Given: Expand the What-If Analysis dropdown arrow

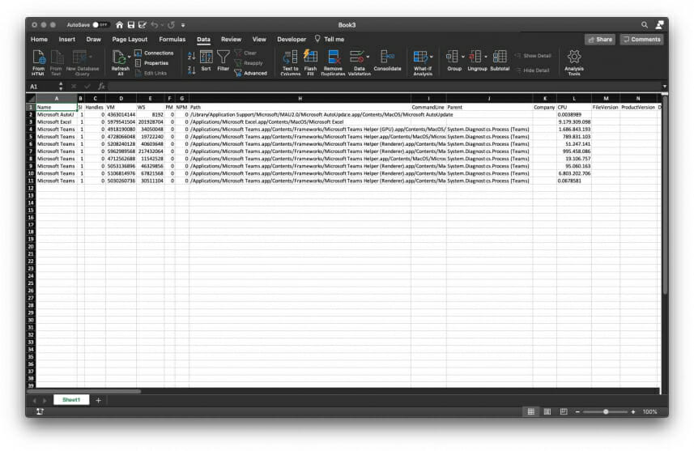Looking at the screenshot, I should [x=431, y=57].
